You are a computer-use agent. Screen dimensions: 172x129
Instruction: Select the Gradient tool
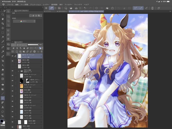(x=3, y=89)
